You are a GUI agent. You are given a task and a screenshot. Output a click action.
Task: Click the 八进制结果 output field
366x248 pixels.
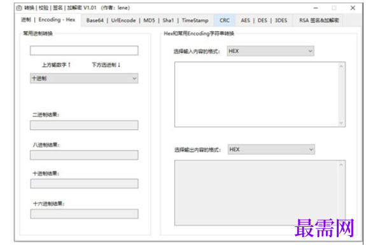84,155
